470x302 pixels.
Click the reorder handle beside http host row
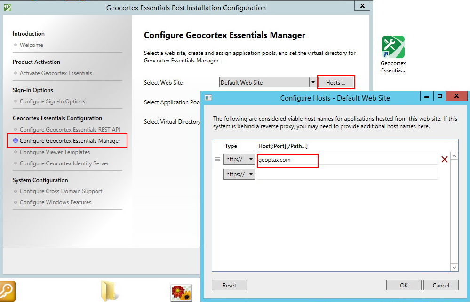217,159
